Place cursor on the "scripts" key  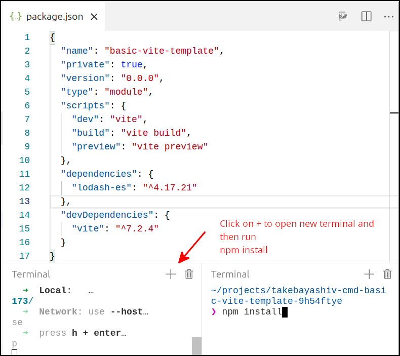pyautogui.click(x=81, y=105)
